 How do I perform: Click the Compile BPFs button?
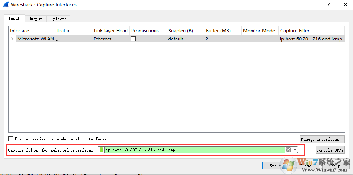coord(330,150)
